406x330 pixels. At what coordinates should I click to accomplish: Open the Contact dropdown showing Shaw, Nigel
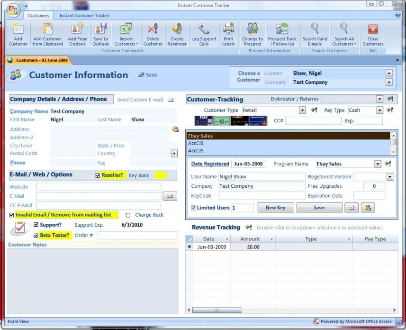click(389, 73)
